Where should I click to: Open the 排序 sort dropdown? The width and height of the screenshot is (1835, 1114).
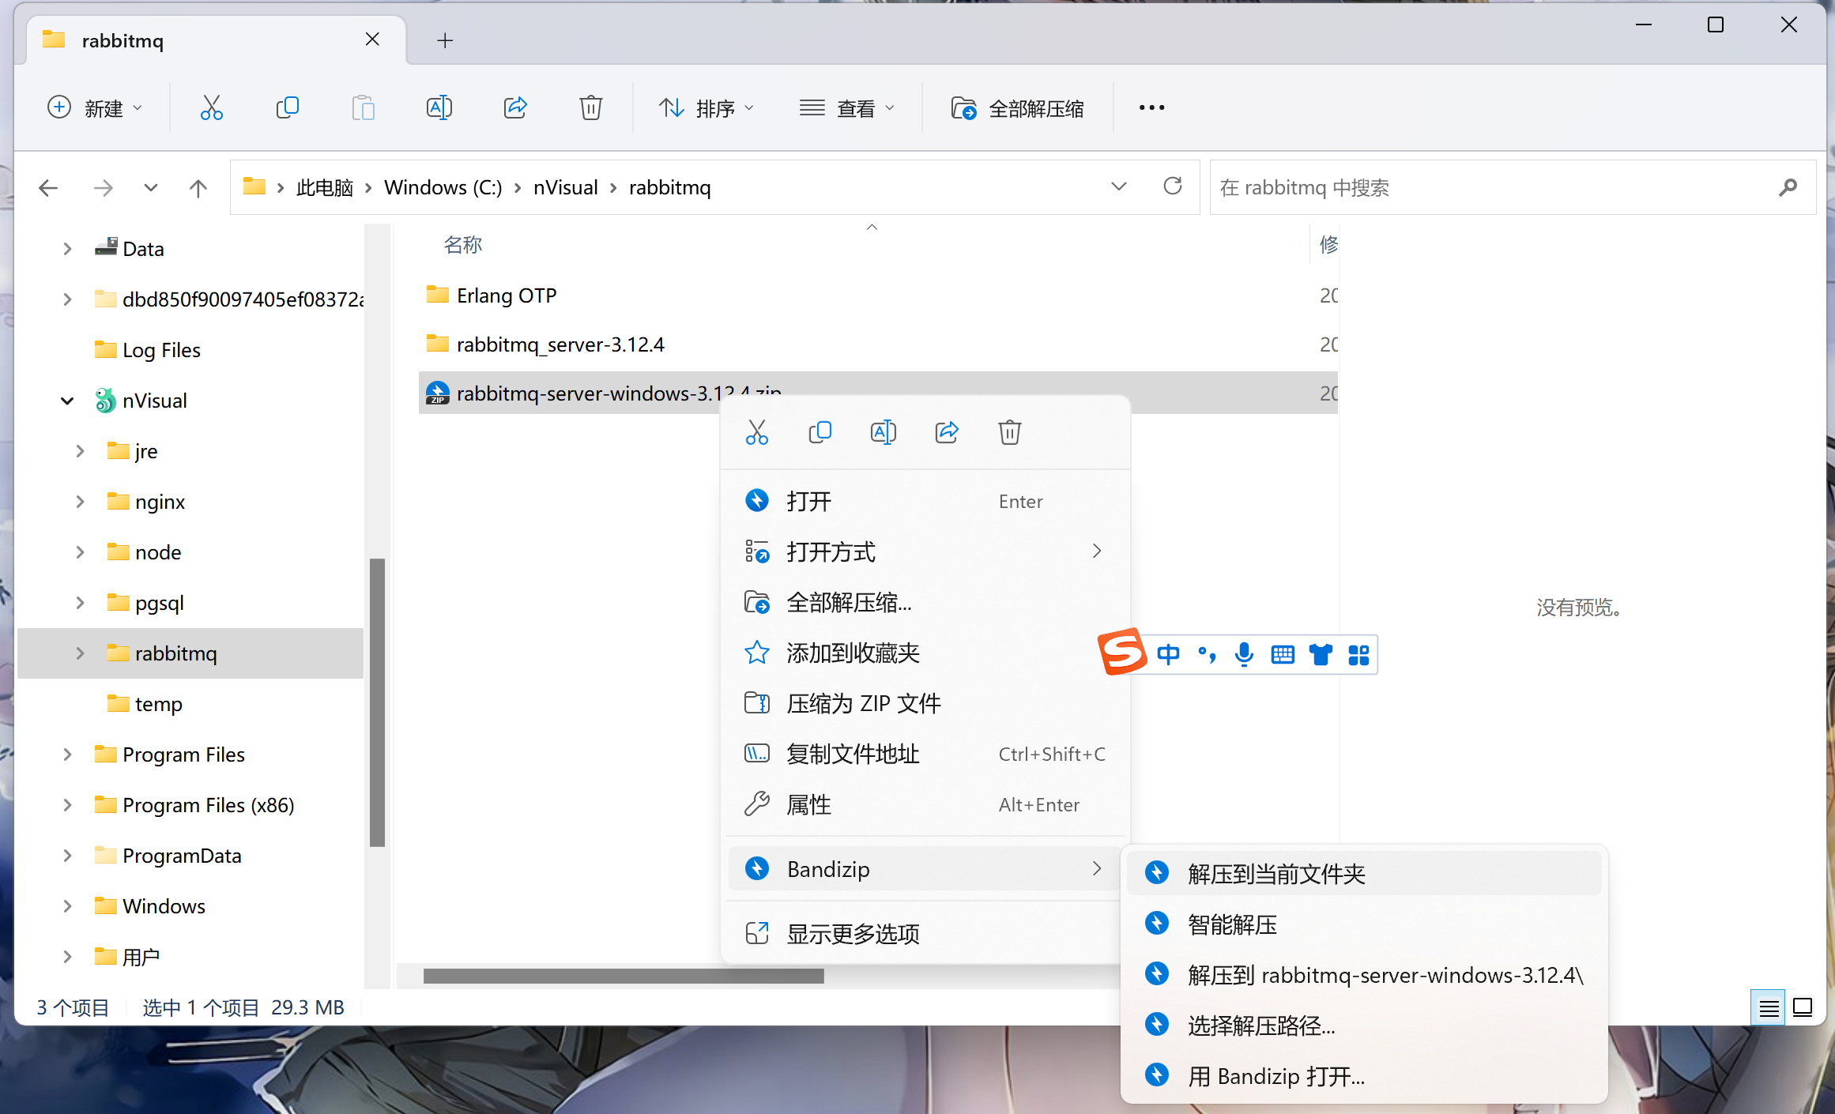coord(706,108)
